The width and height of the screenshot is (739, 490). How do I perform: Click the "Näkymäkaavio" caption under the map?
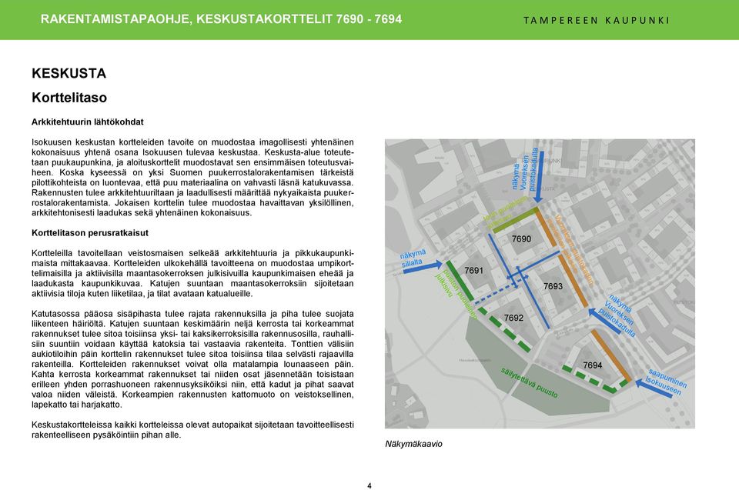point(414,444)
